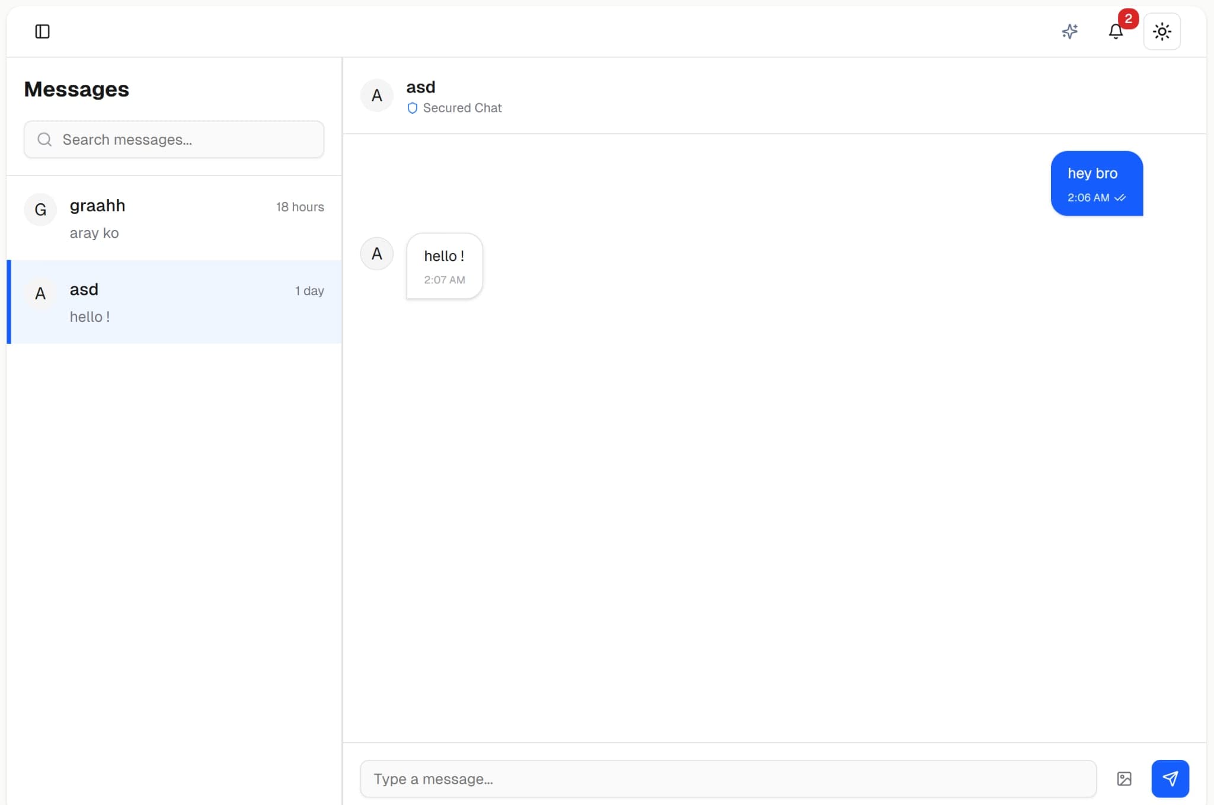Click the Secured Chat shield icon

coord(412,108)
